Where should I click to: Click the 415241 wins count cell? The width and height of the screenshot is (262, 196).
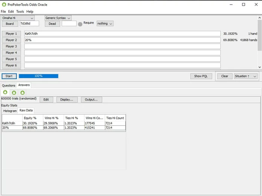point(95,128)
